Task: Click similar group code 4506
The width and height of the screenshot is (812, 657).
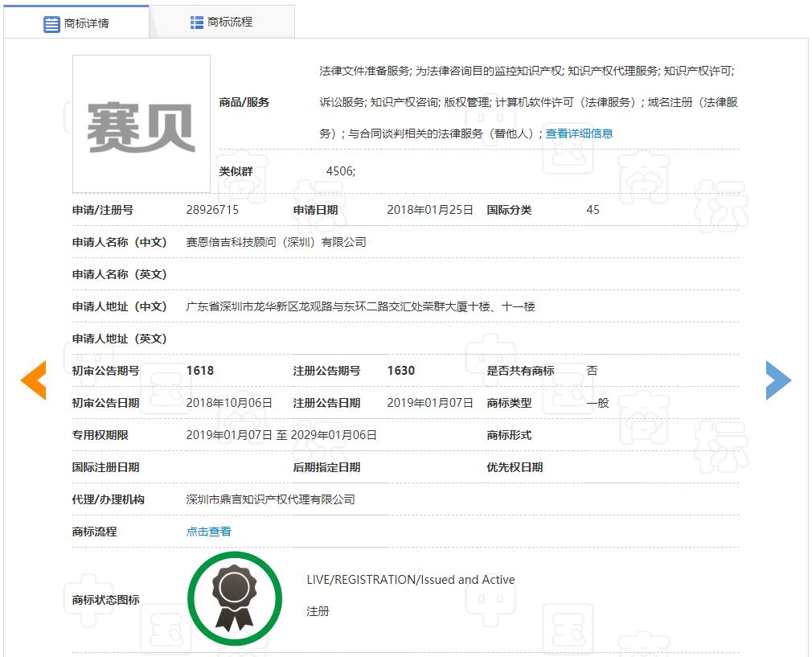Action: click(340, 171)
